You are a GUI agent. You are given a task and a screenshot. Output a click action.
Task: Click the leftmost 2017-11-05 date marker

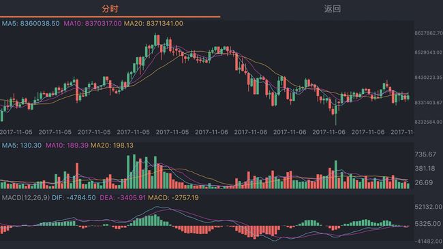(16, 132)
